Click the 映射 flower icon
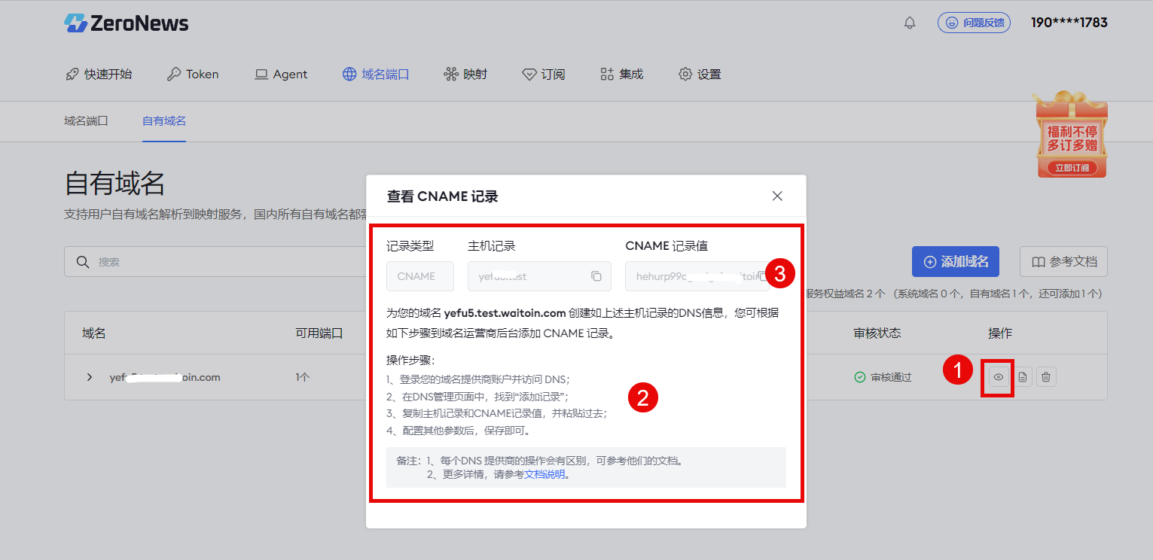Screen dimensions: 1153x560 click(451, 74)
